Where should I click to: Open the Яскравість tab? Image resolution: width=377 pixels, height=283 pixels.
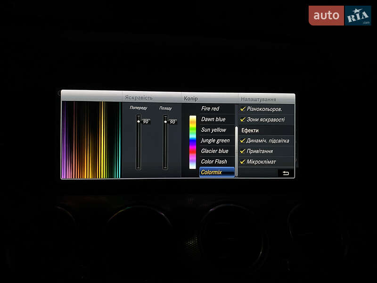(139, 98)
